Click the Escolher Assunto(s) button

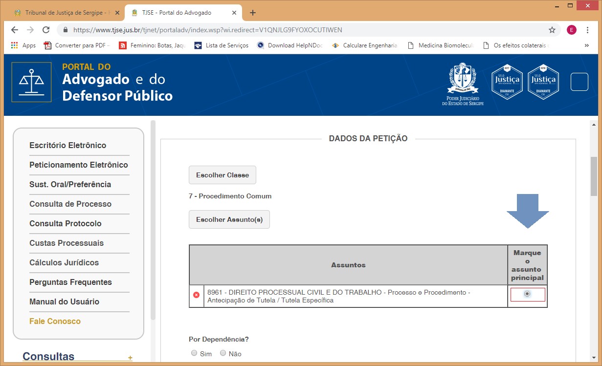[x=229, y=219]
